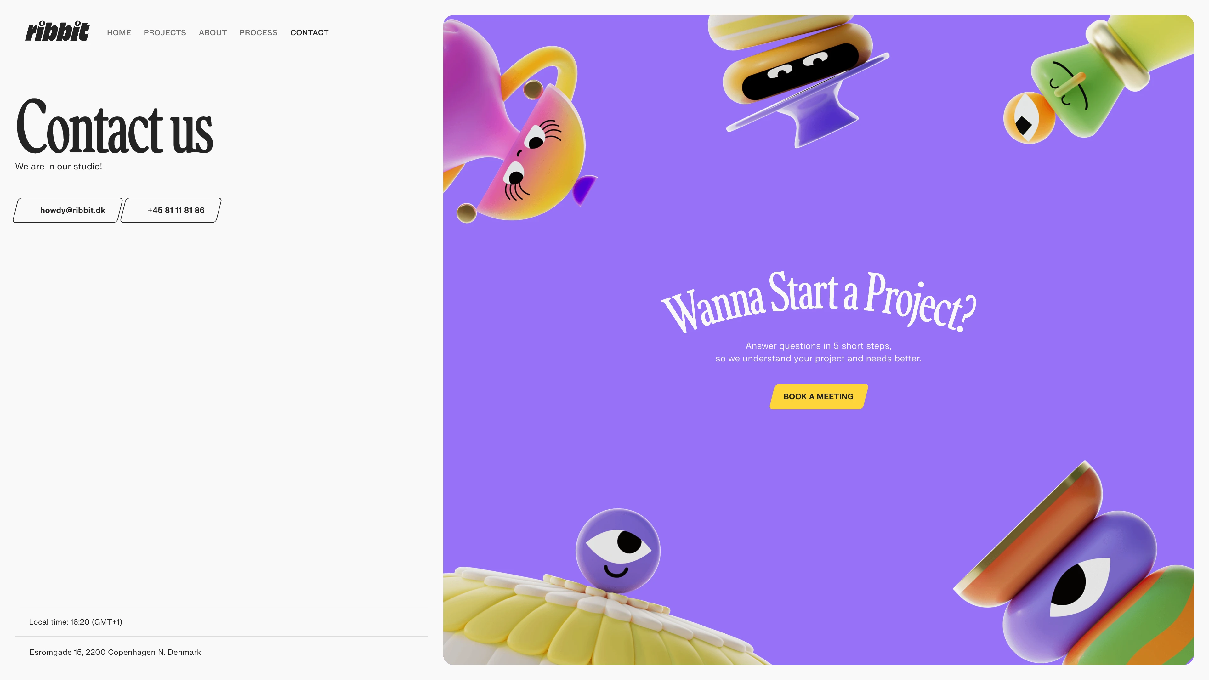
Task: Click the yellow petal flower shape
Action: tap(587, 620)
